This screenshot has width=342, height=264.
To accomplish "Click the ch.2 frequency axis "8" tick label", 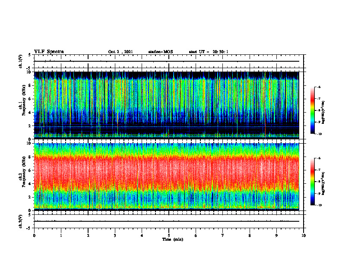I will pos(30,157).
